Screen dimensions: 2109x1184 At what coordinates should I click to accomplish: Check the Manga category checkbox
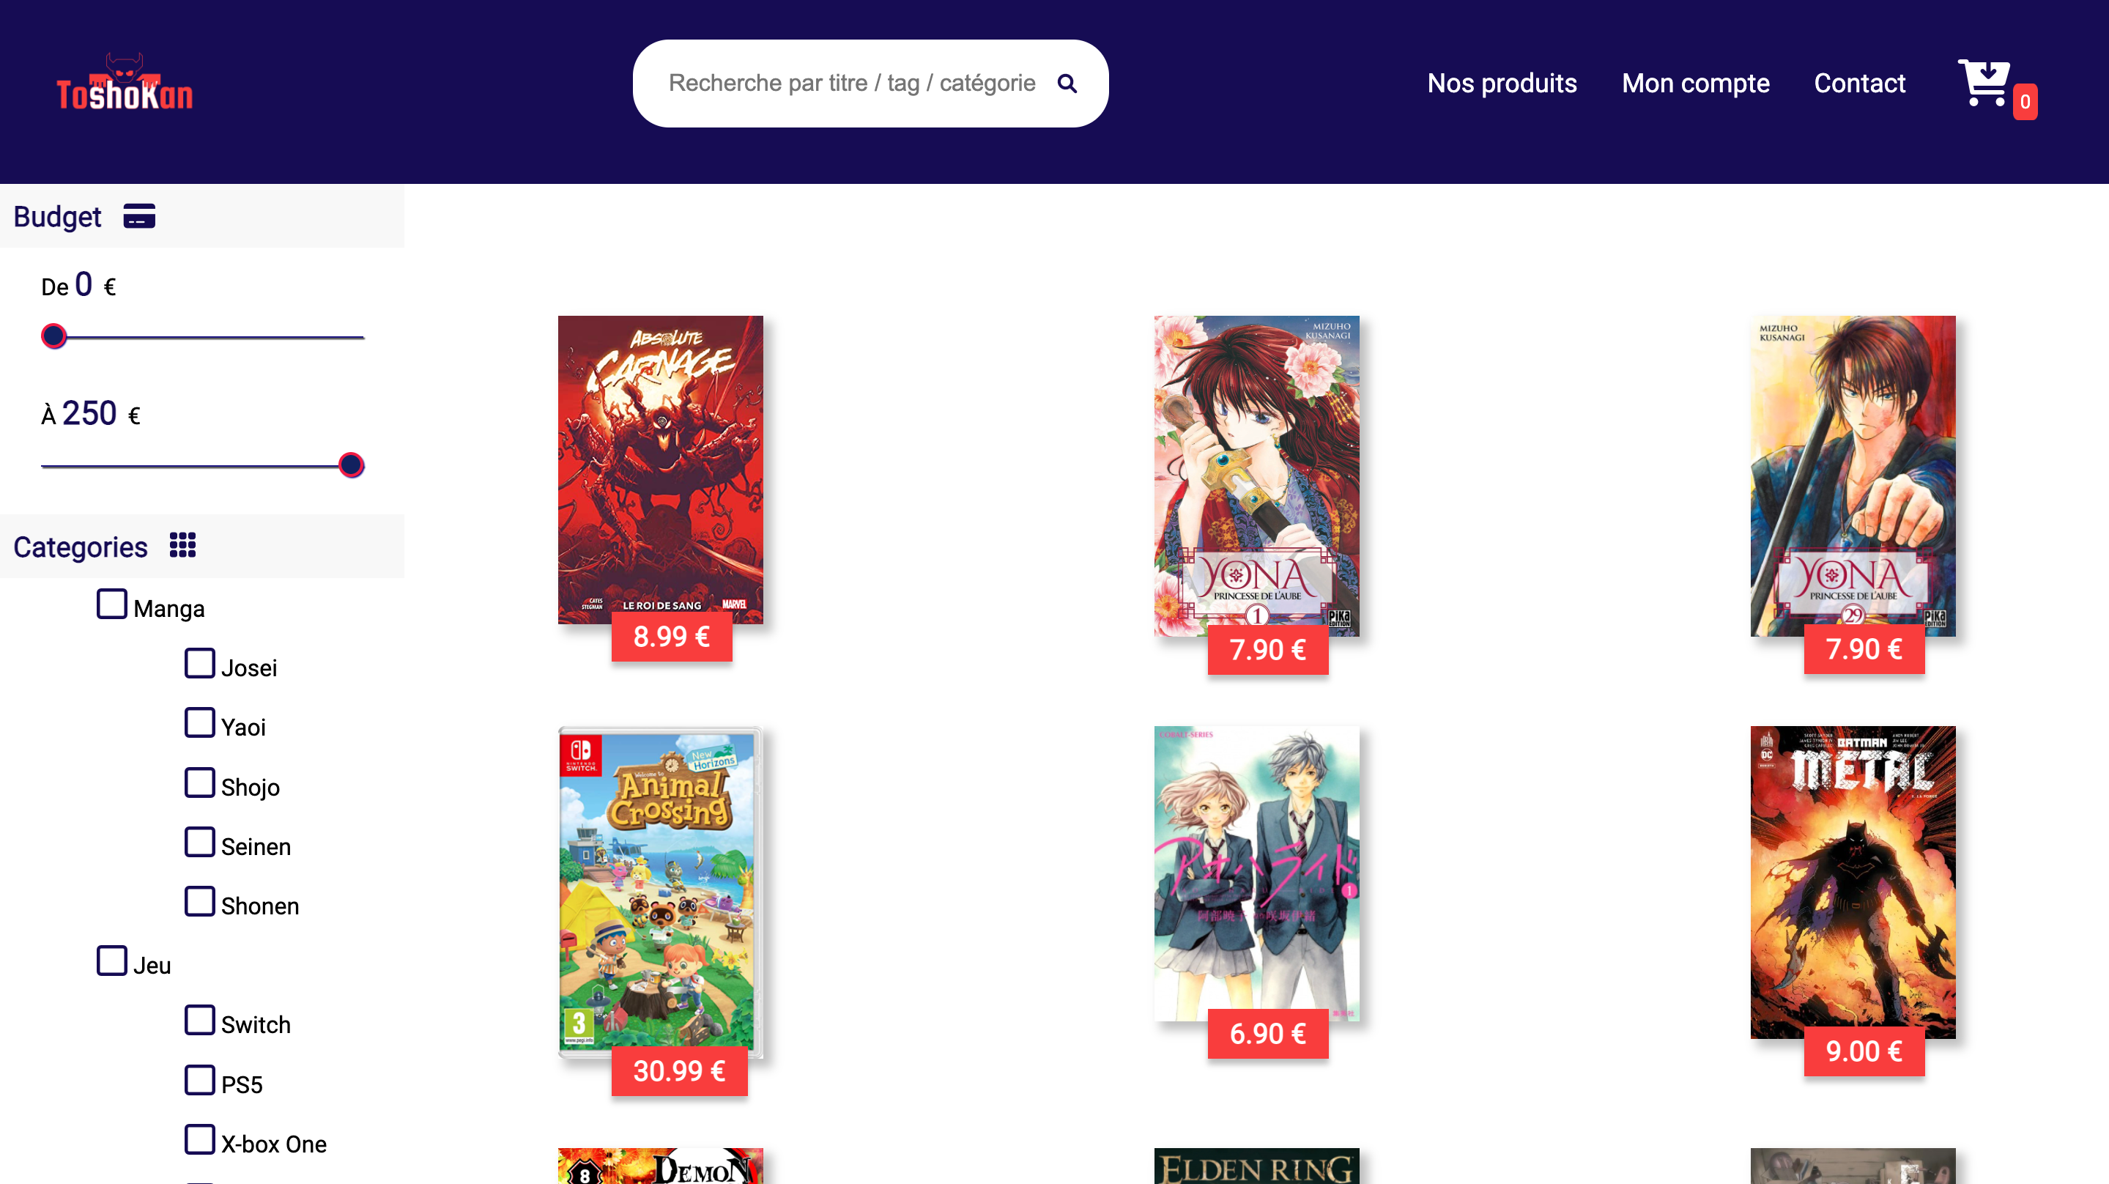click(x=111, y=604)
